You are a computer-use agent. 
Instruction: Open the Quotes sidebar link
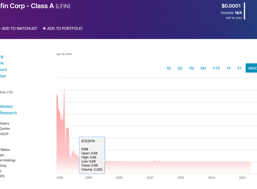[x=5, y=129]
